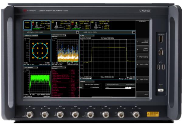Click the IQ constellation plot
186x127 pixels.
[x=40, y=50]
